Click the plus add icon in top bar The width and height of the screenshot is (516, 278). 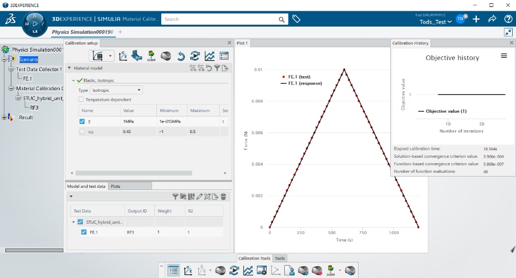pos(476,19)
